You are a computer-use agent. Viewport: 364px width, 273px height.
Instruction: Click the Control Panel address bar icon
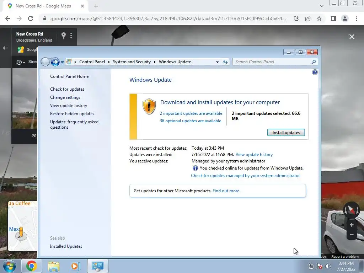(x=69, y=62)
